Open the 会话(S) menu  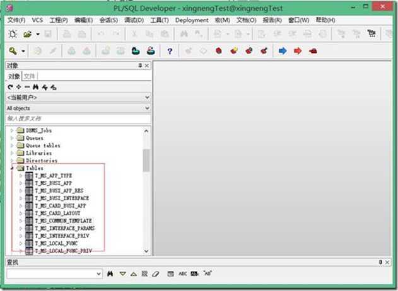click(x=108, y=20)
